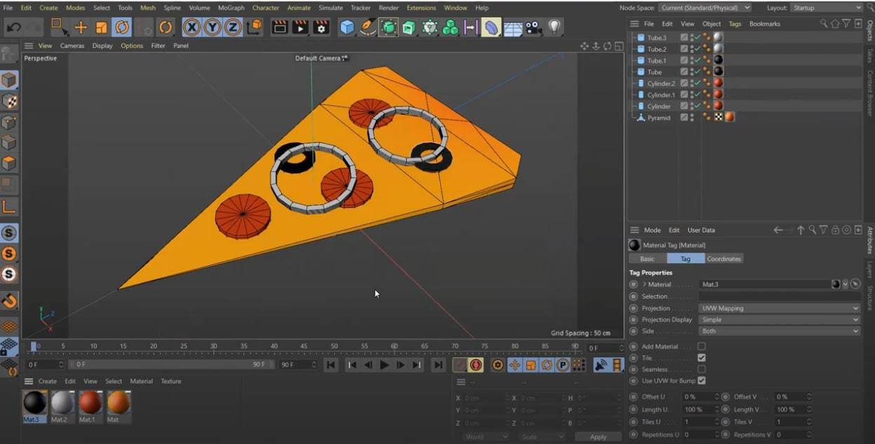Click the Apply button in Coordinates panel
Image resolution: width=875 pixels, height=444 pixels.
598,436
